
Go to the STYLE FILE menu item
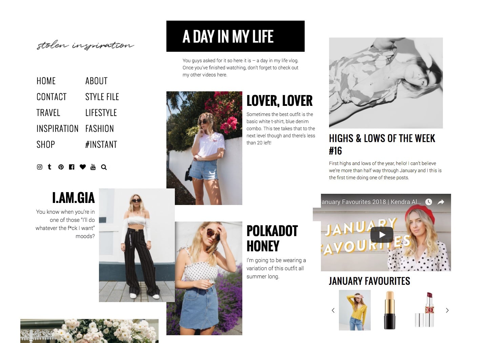(102, 97)
